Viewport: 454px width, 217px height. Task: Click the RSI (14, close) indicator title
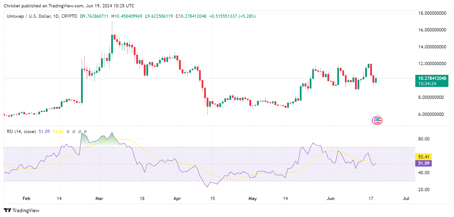pyautogui.click(x=21, y=132)
